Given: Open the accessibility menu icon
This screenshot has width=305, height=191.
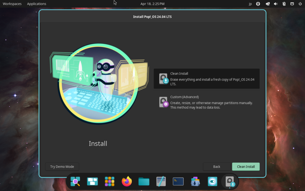Looking at the screenshot, I should tap(258, 4).
